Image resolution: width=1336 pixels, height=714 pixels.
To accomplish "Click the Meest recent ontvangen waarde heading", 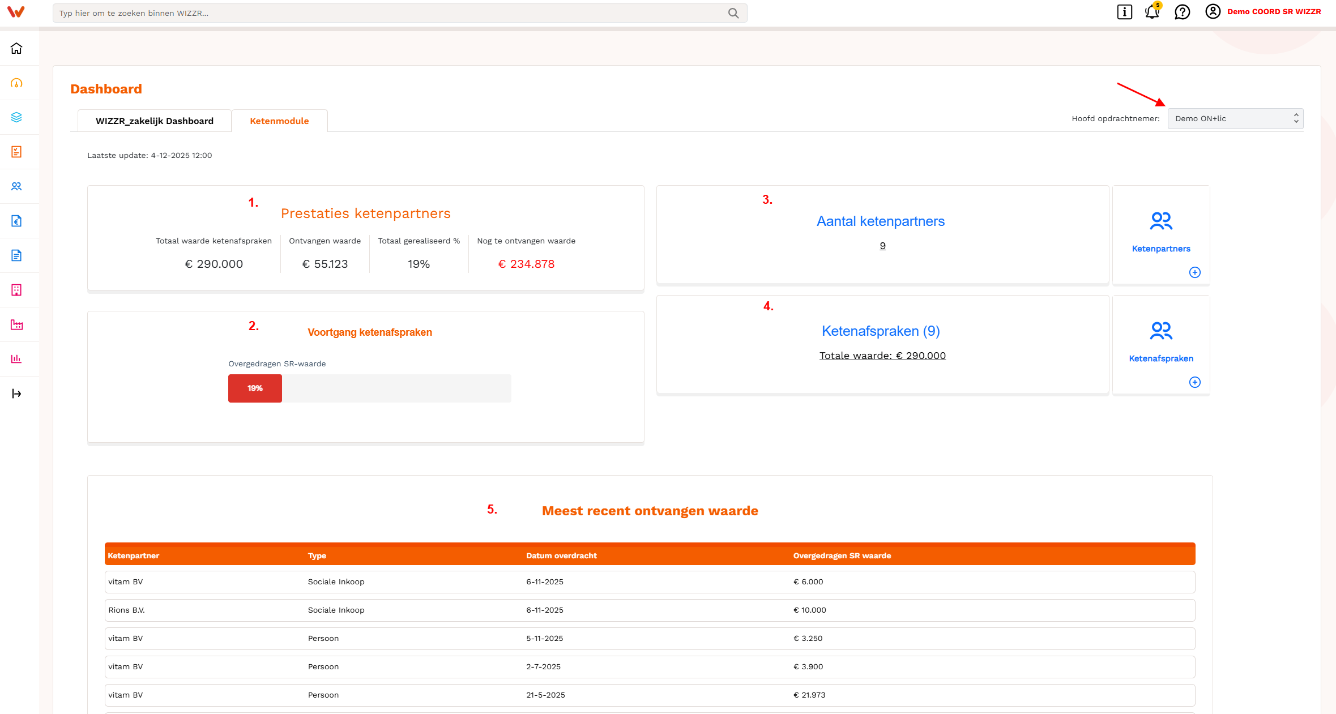I will [650, 511].
